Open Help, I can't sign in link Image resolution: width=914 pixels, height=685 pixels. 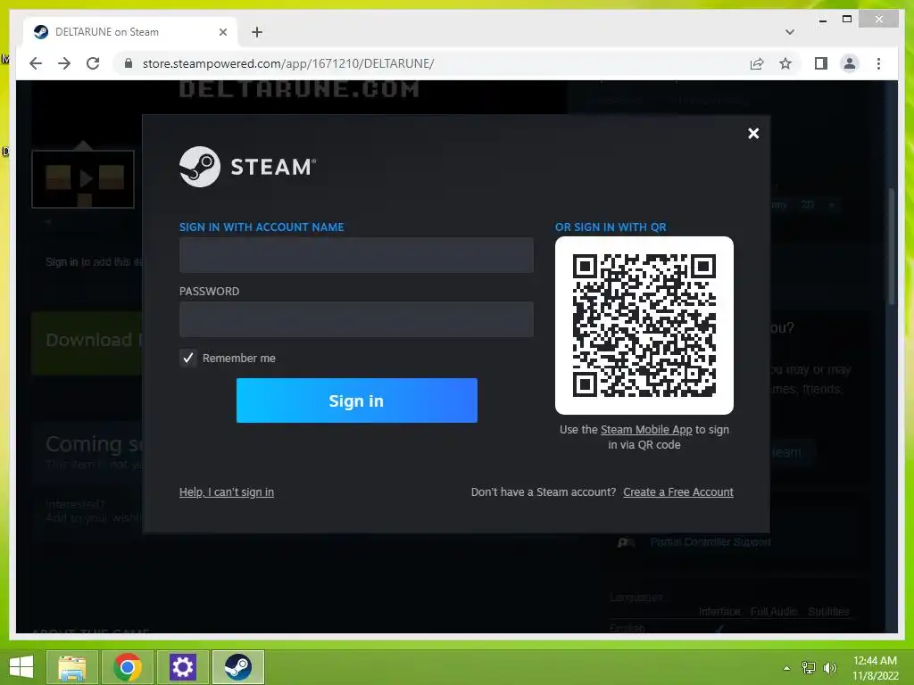pyautogui.click(x=227, y=491)
